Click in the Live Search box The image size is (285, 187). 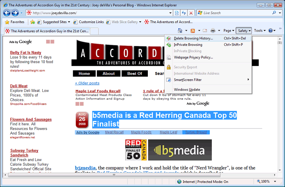234,13
